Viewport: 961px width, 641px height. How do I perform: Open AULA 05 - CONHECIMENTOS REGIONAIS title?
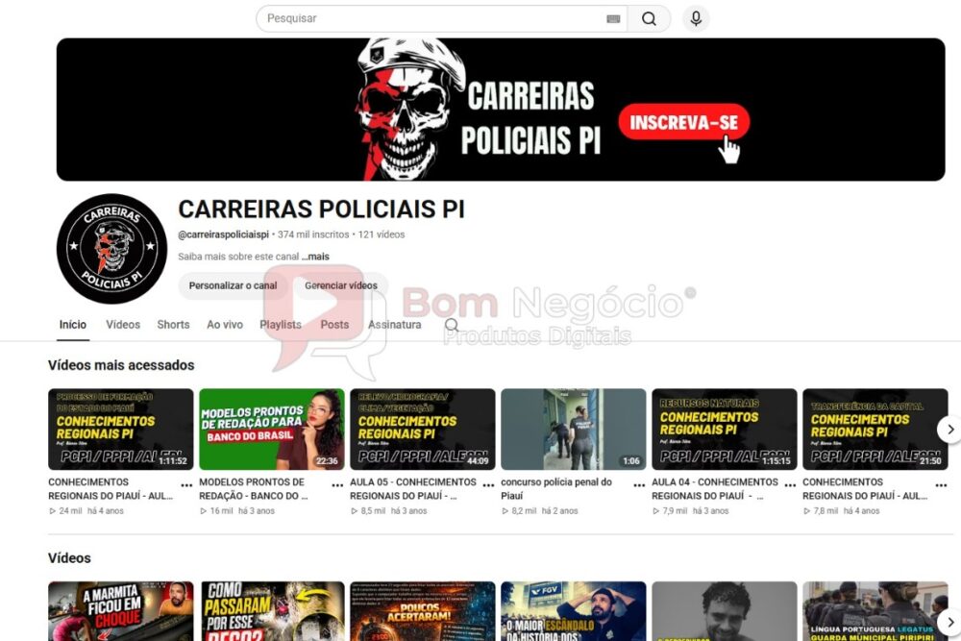coord(413,489)
